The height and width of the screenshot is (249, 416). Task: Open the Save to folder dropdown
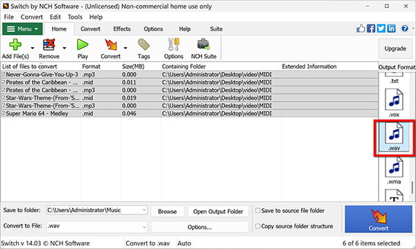coord(144,210)
